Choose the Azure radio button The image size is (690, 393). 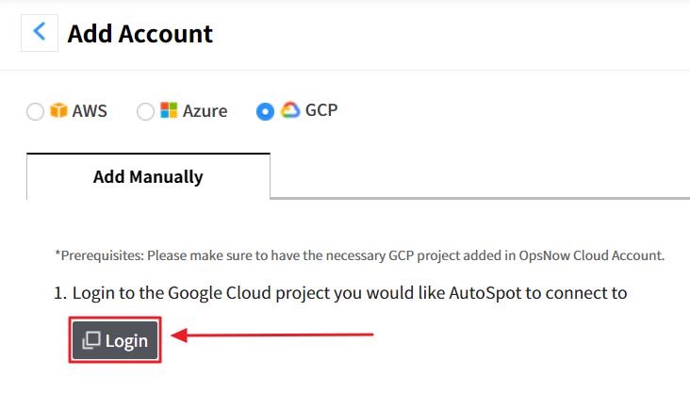(x=145, y=112)
